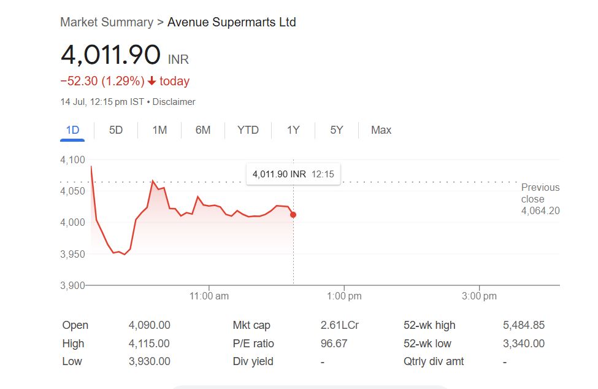Click the 3:00 pm axis label
The image size is (598, 389).
tap(479, 296)
